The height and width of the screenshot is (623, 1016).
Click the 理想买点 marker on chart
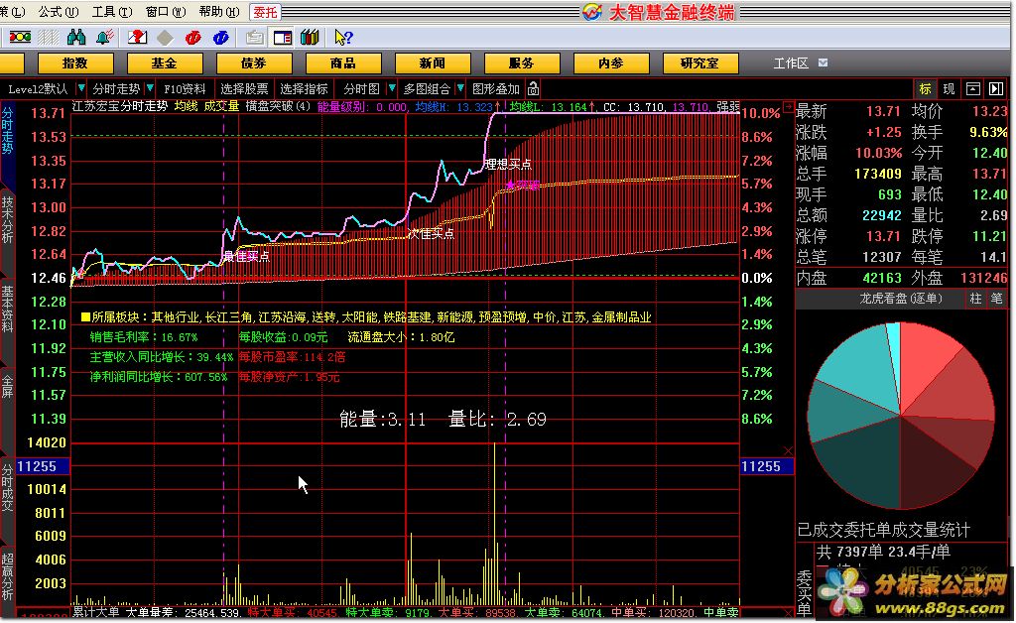[509, 164]
